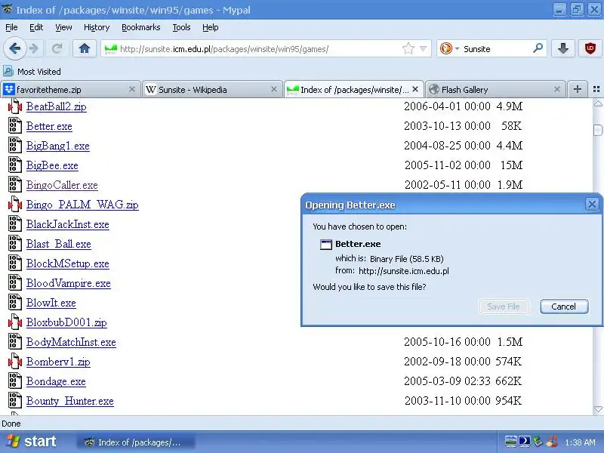Click the zip archive icon beside BeatBall2.zip
Image resolution: width=604 pixels, height=453 pixels.
pyautogui.click(x=14, y=106)
